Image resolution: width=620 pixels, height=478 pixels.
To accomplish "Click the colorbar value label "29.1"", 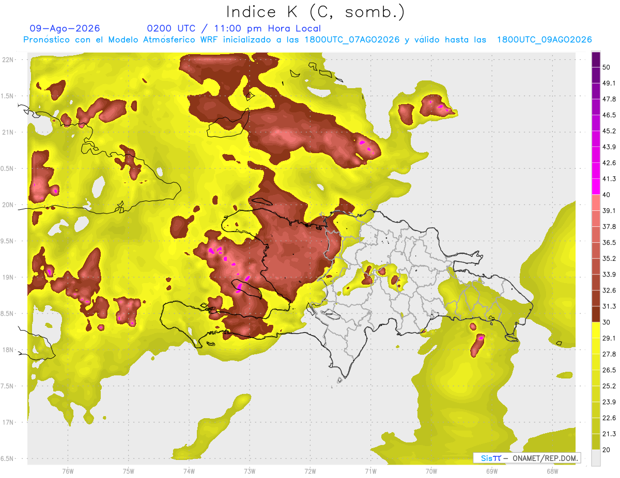I will (609, 338).
